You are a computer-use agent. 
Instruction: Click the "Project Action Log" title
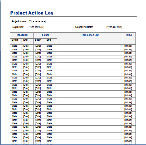click(32, 13)
